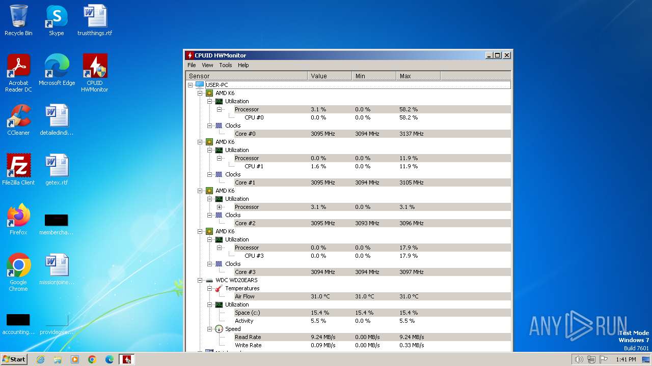Open Firefox desktop shortcut

(18, 220)
